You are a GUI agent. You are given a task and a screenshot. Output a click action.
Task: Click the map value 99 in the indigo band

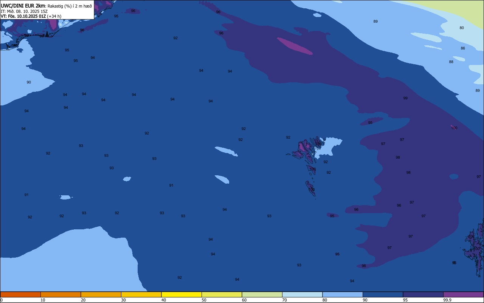(405, 98)
